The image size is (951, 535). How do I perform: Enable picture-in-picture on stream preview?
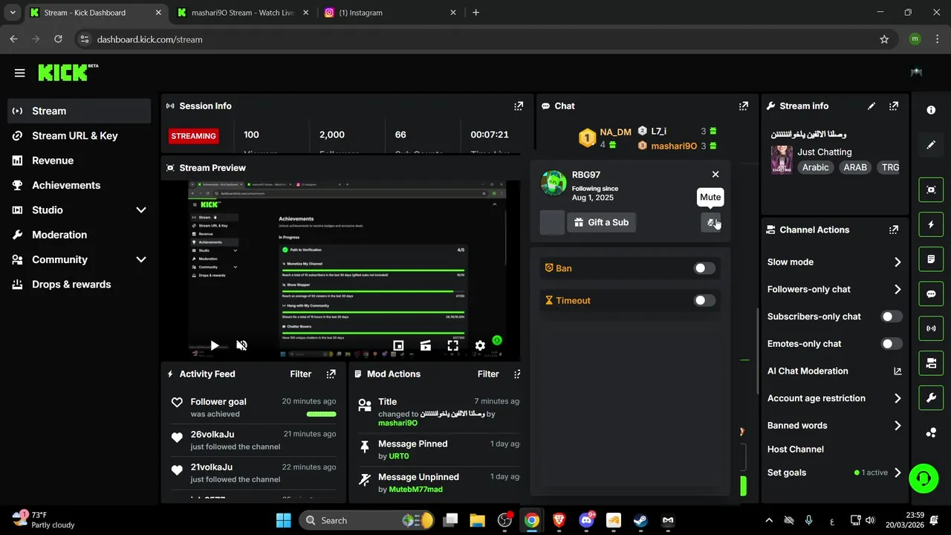tap(398, 346)
